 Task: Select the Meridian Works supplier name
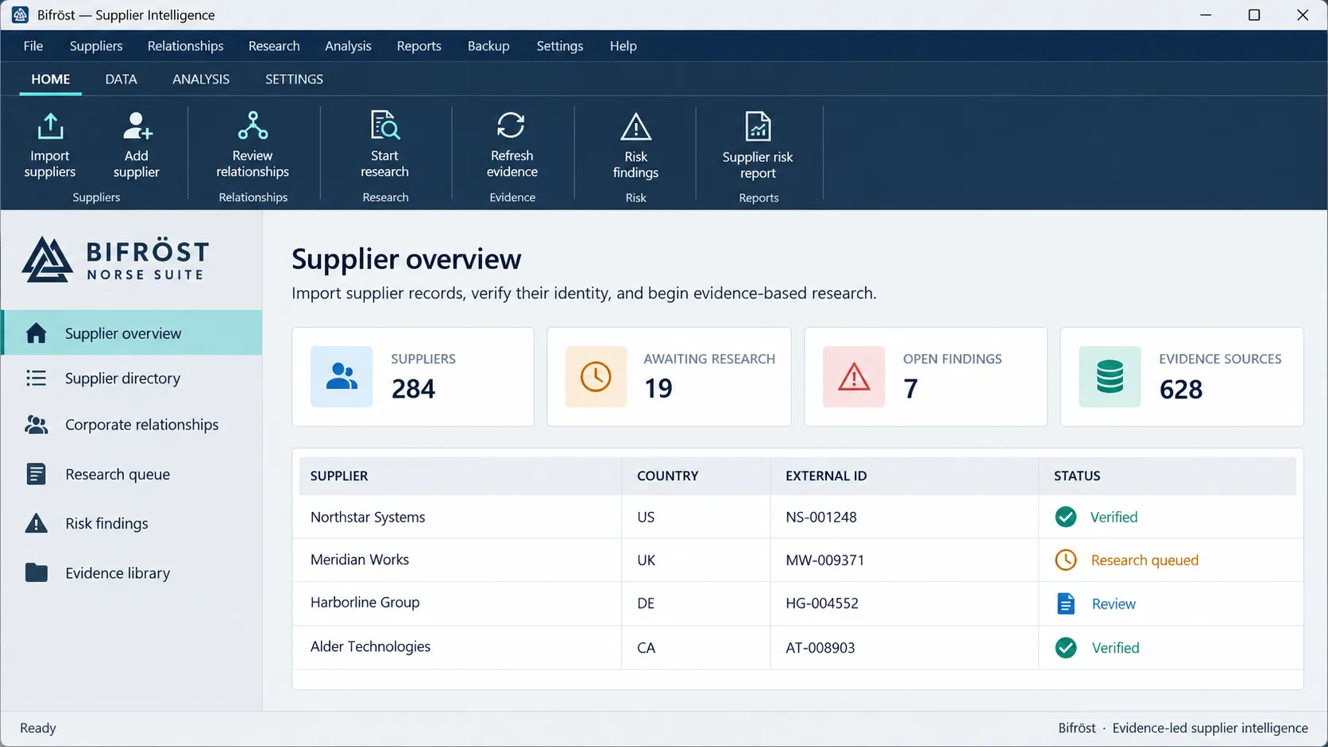(x=360, y=560)
